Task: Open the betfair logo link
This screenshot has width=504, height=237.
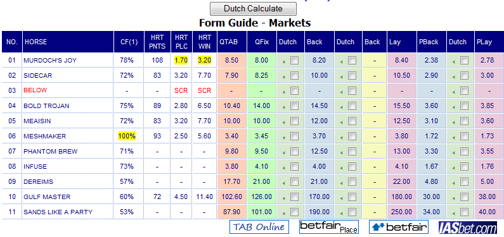Action: [x=399, y=227]
